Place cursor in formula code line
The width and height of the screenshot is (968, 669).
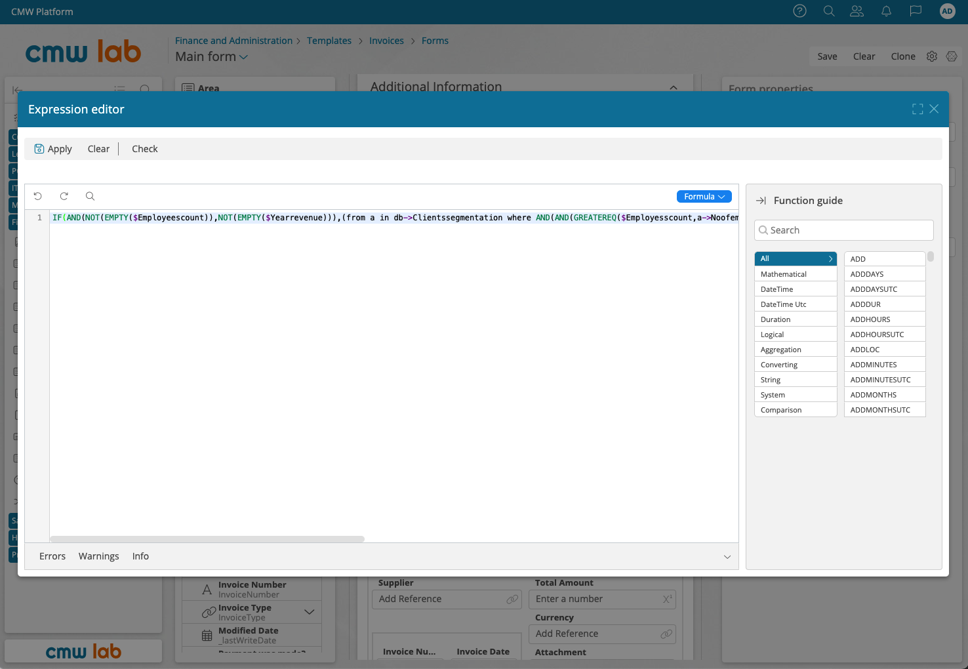pos(395,218)
